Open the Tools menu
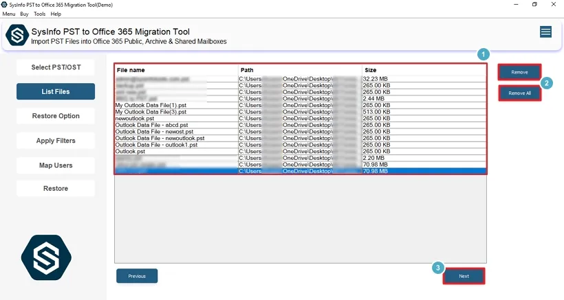Screen dimensions: 564x300 [40, 14]
